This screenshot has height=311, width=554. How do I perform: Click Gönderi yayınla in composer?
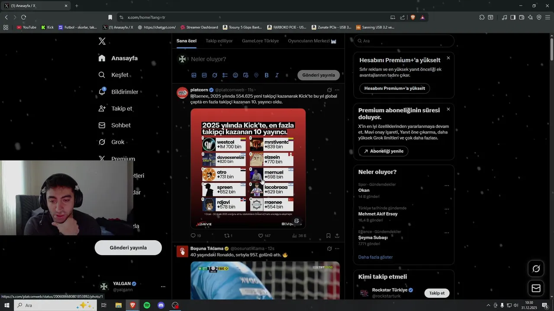(x=319, y=75)
